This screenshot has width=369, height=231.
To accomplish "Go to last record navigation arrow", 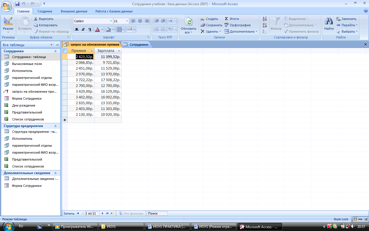I will (108, 213).
